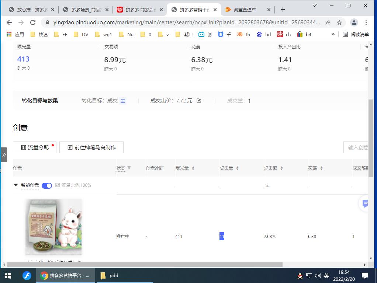This screenshot has height=283, width=377.
Task: Edit the 成交出价 7.72 元 bid
Action: pos(199,101)
